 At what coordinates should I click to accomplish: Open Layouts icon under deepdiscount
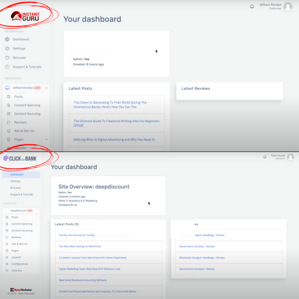pos(7,257)
